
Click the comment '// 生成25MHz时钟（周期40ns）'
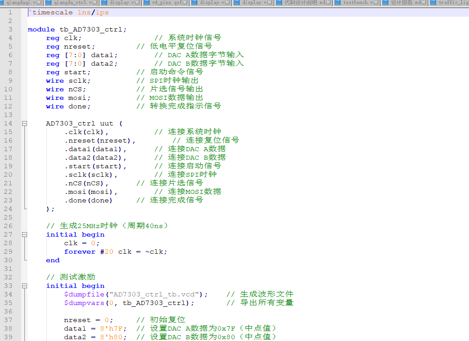tap(107, 226)
